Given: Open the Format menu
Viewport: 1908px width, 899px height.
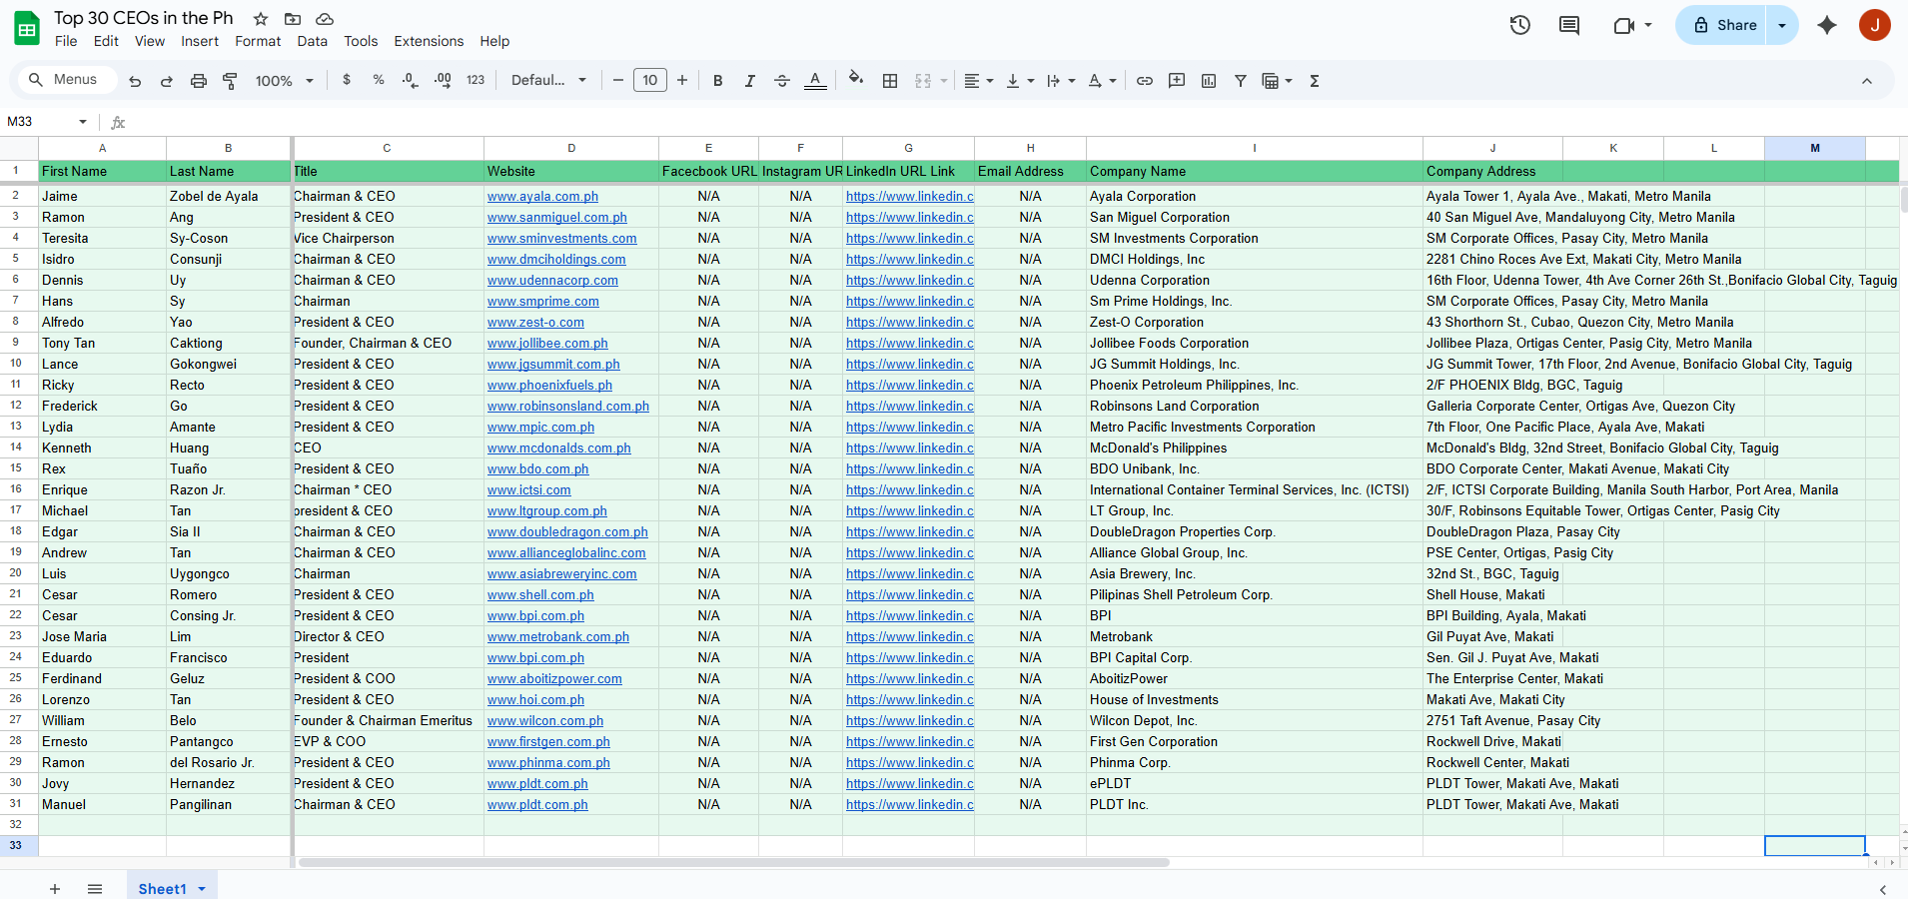Looking at the screenshot, I should 258,41.
